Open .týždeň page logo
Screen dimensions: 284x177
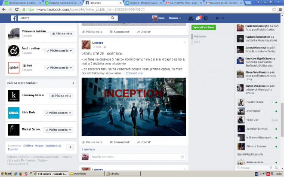(14, 67)
